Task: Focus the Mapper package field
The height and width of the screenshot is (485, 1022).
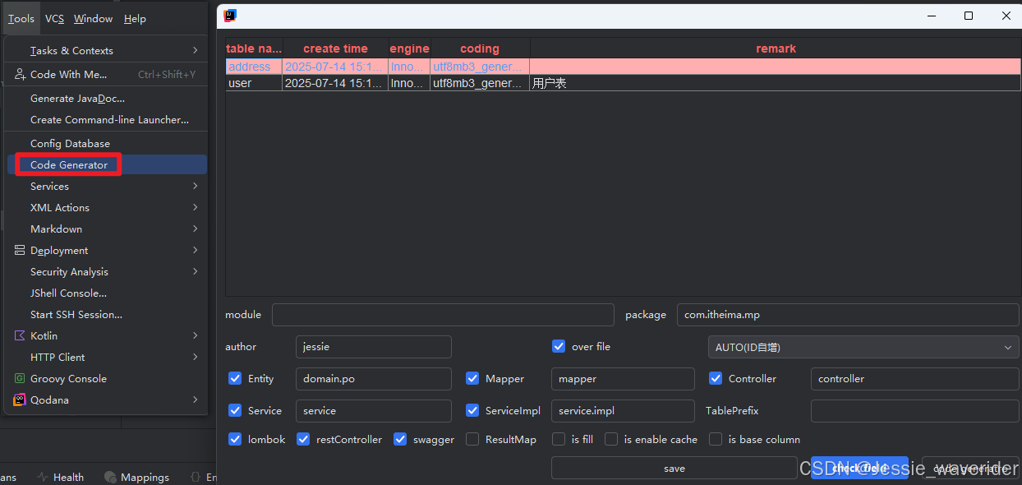Action: (x=623, y=379)
